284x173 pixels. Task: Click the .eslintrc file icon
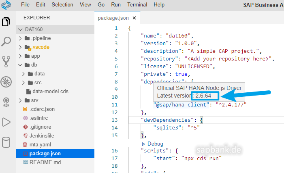(x=26, y=118)
